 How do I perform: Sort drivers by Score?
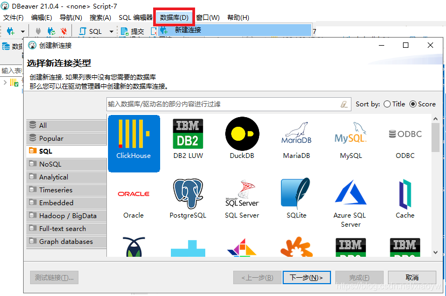click(x=422, y=104)
